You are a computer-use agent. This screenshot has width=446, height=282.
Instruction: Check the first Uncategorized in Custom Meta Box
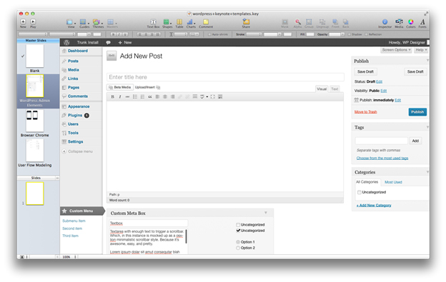[x=238, y=225]
